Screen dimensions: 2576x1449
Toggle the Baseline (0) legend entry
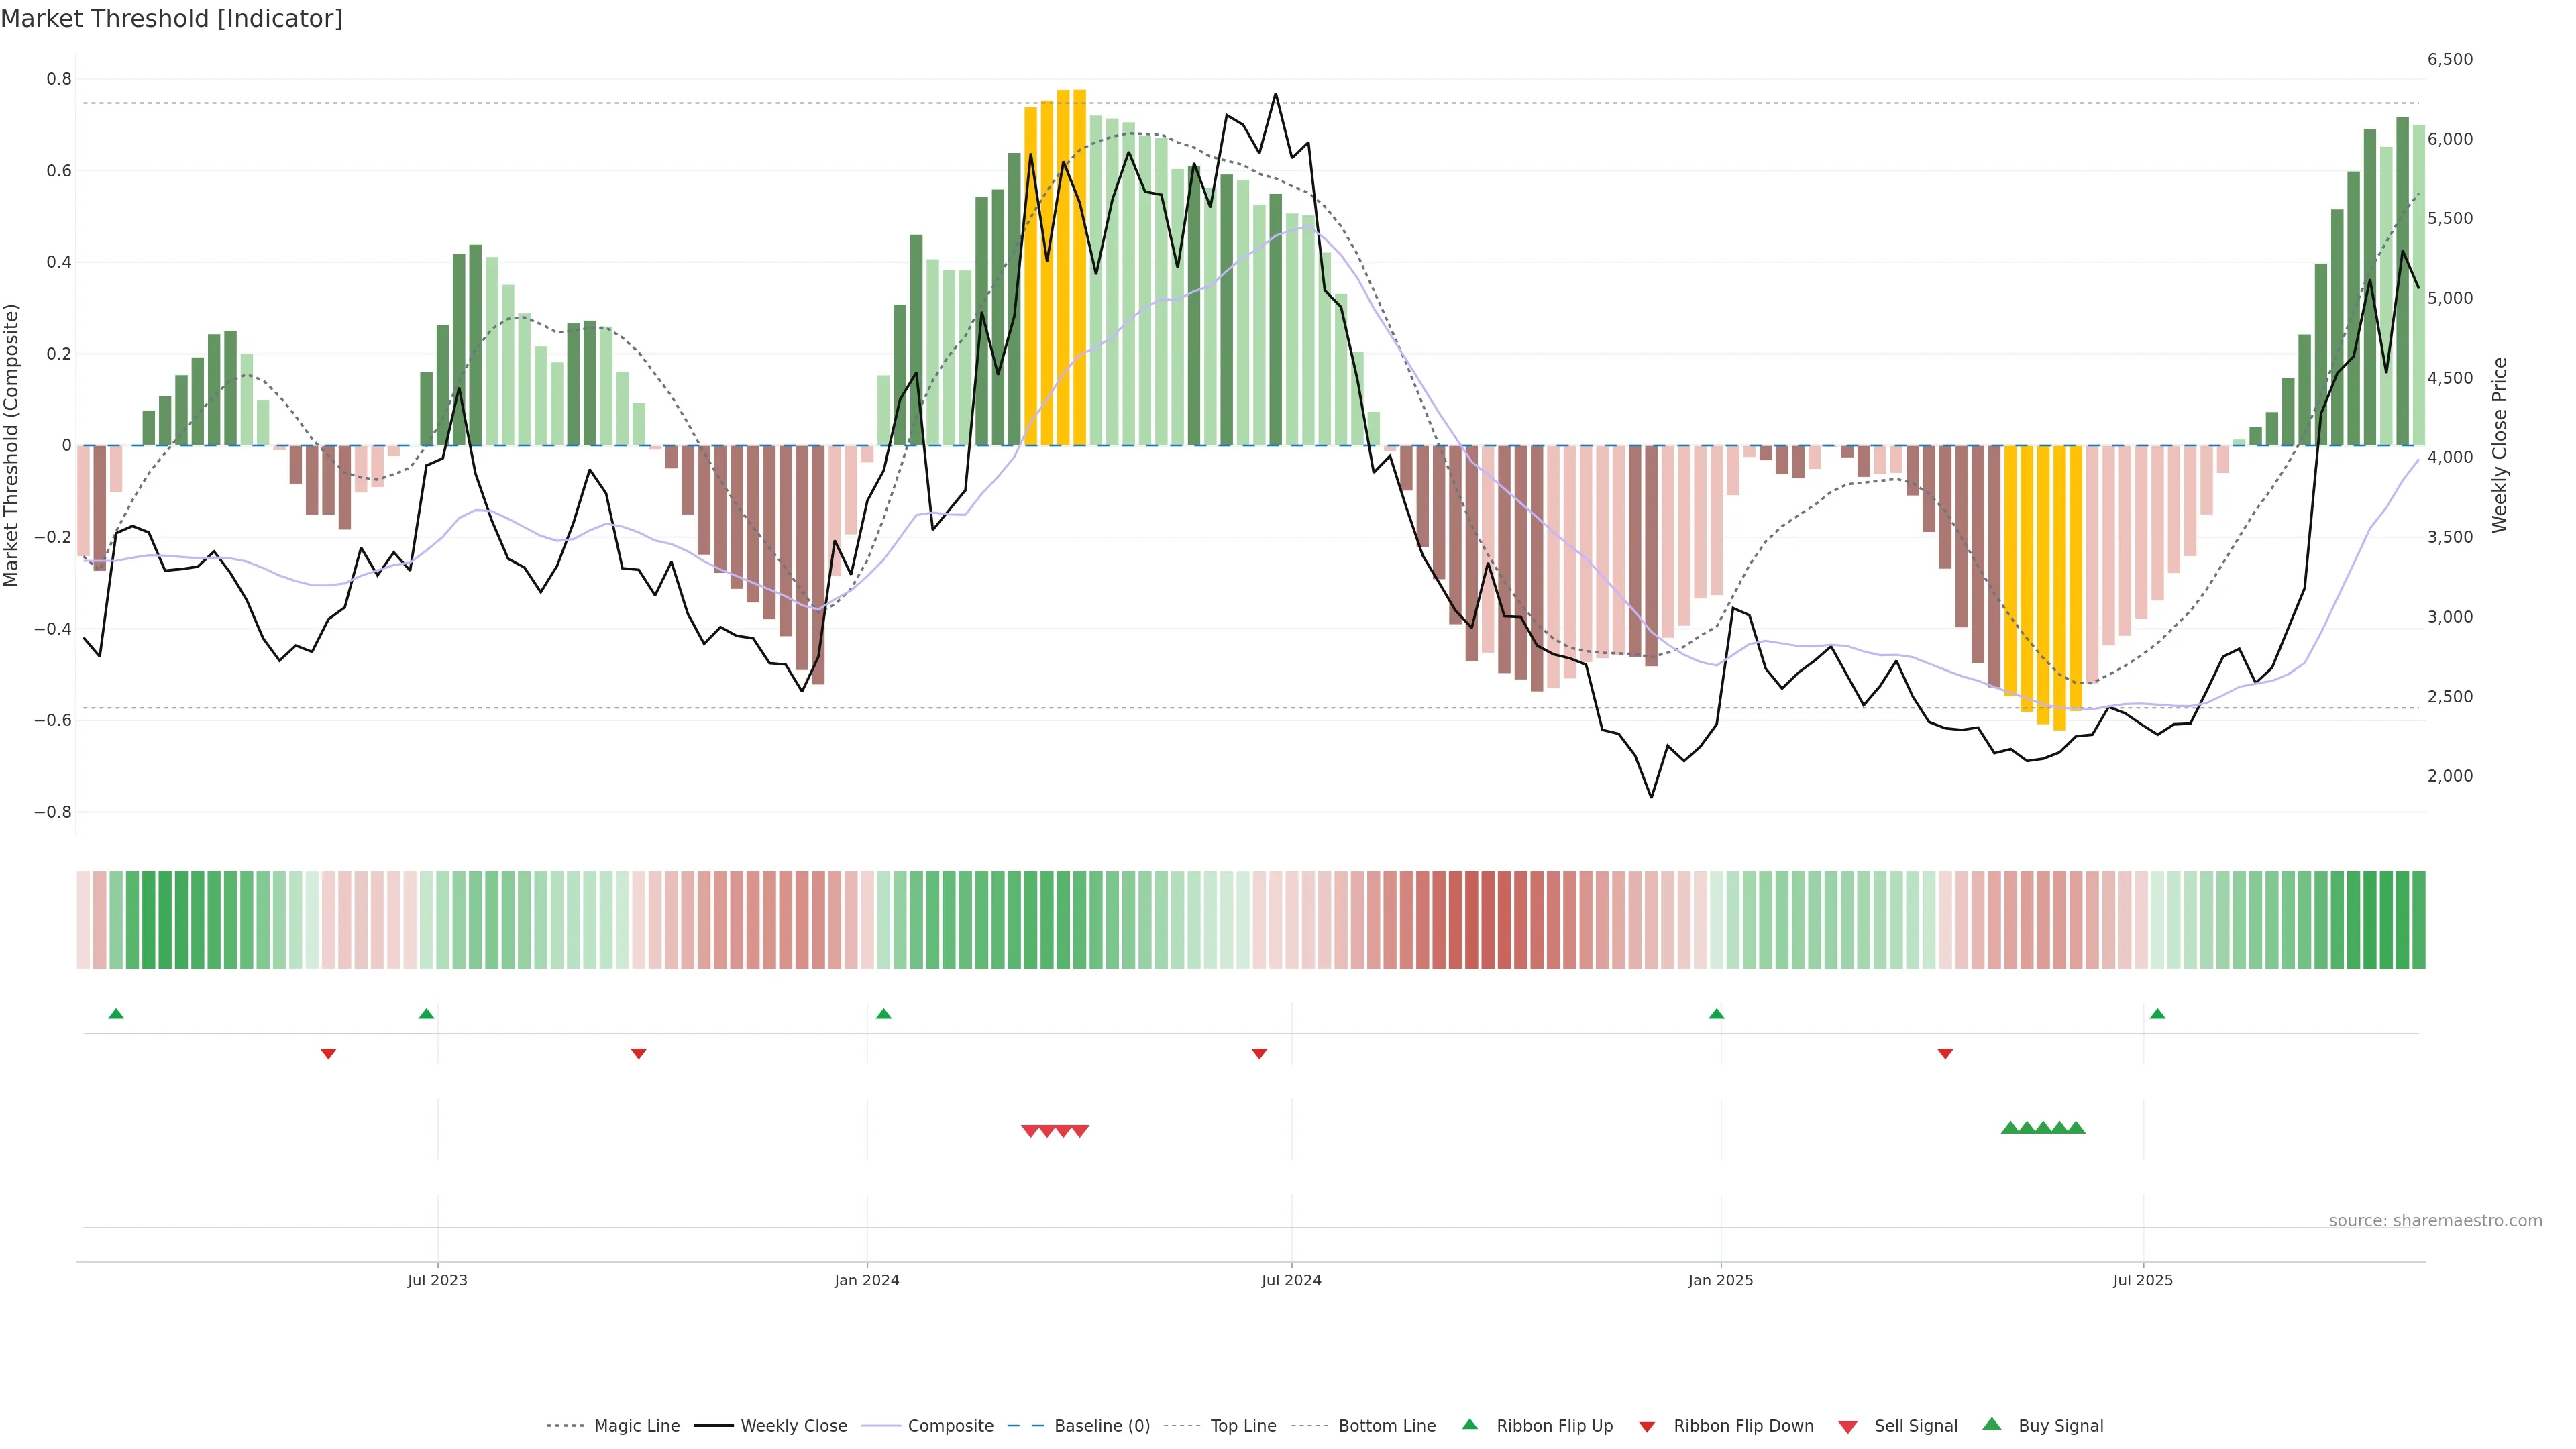[1102, 1426]
